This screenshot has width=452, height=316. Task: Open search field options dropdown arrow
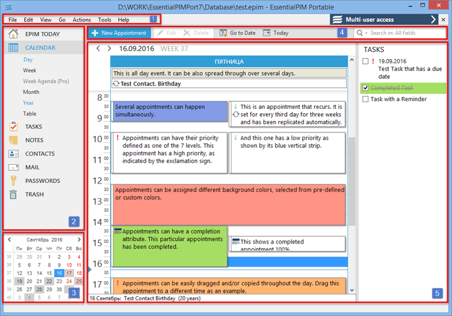(x=366, y=33)
